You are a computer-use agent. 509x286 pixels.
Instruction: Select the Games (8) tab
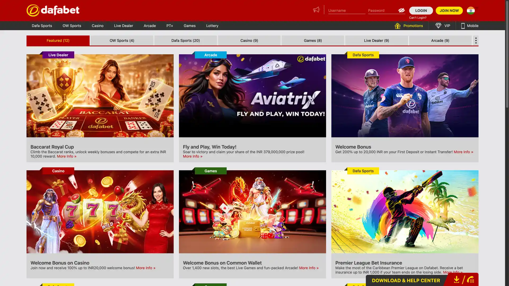[313, 41]
